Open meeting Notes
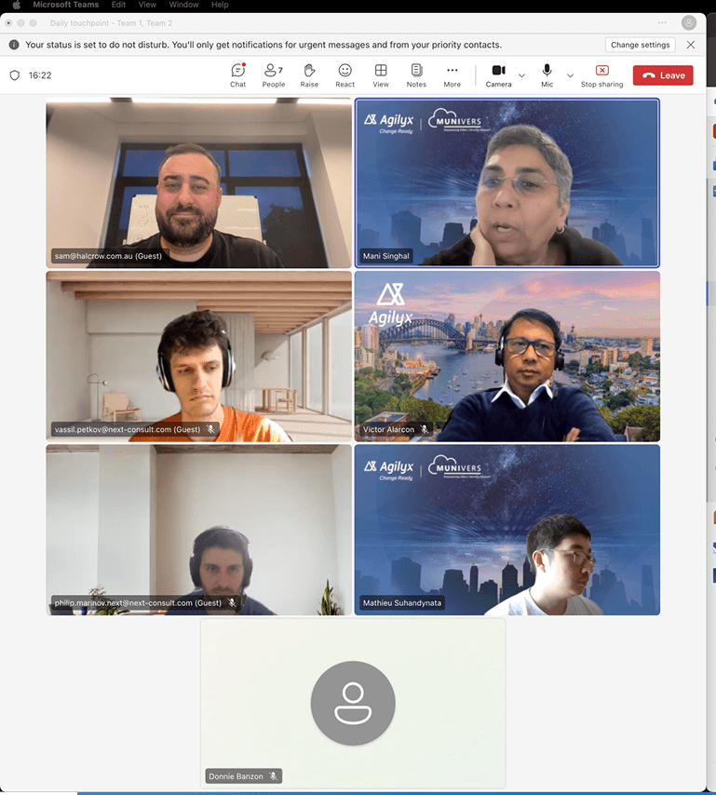This screenshot has height=795, width=716. 416,75
